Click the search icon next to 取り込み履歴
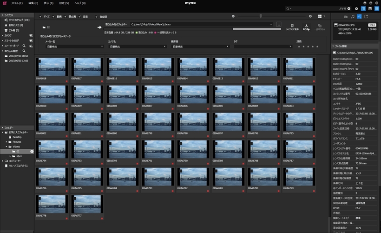The width and height of the screenshot is (381, 233). pos(24,51)
